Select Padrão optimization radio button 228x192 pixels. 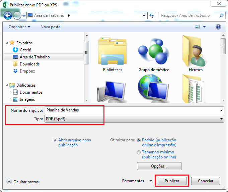[139, 140]
